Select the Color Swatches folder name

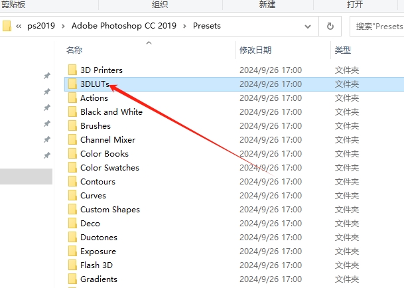(109, 168)
